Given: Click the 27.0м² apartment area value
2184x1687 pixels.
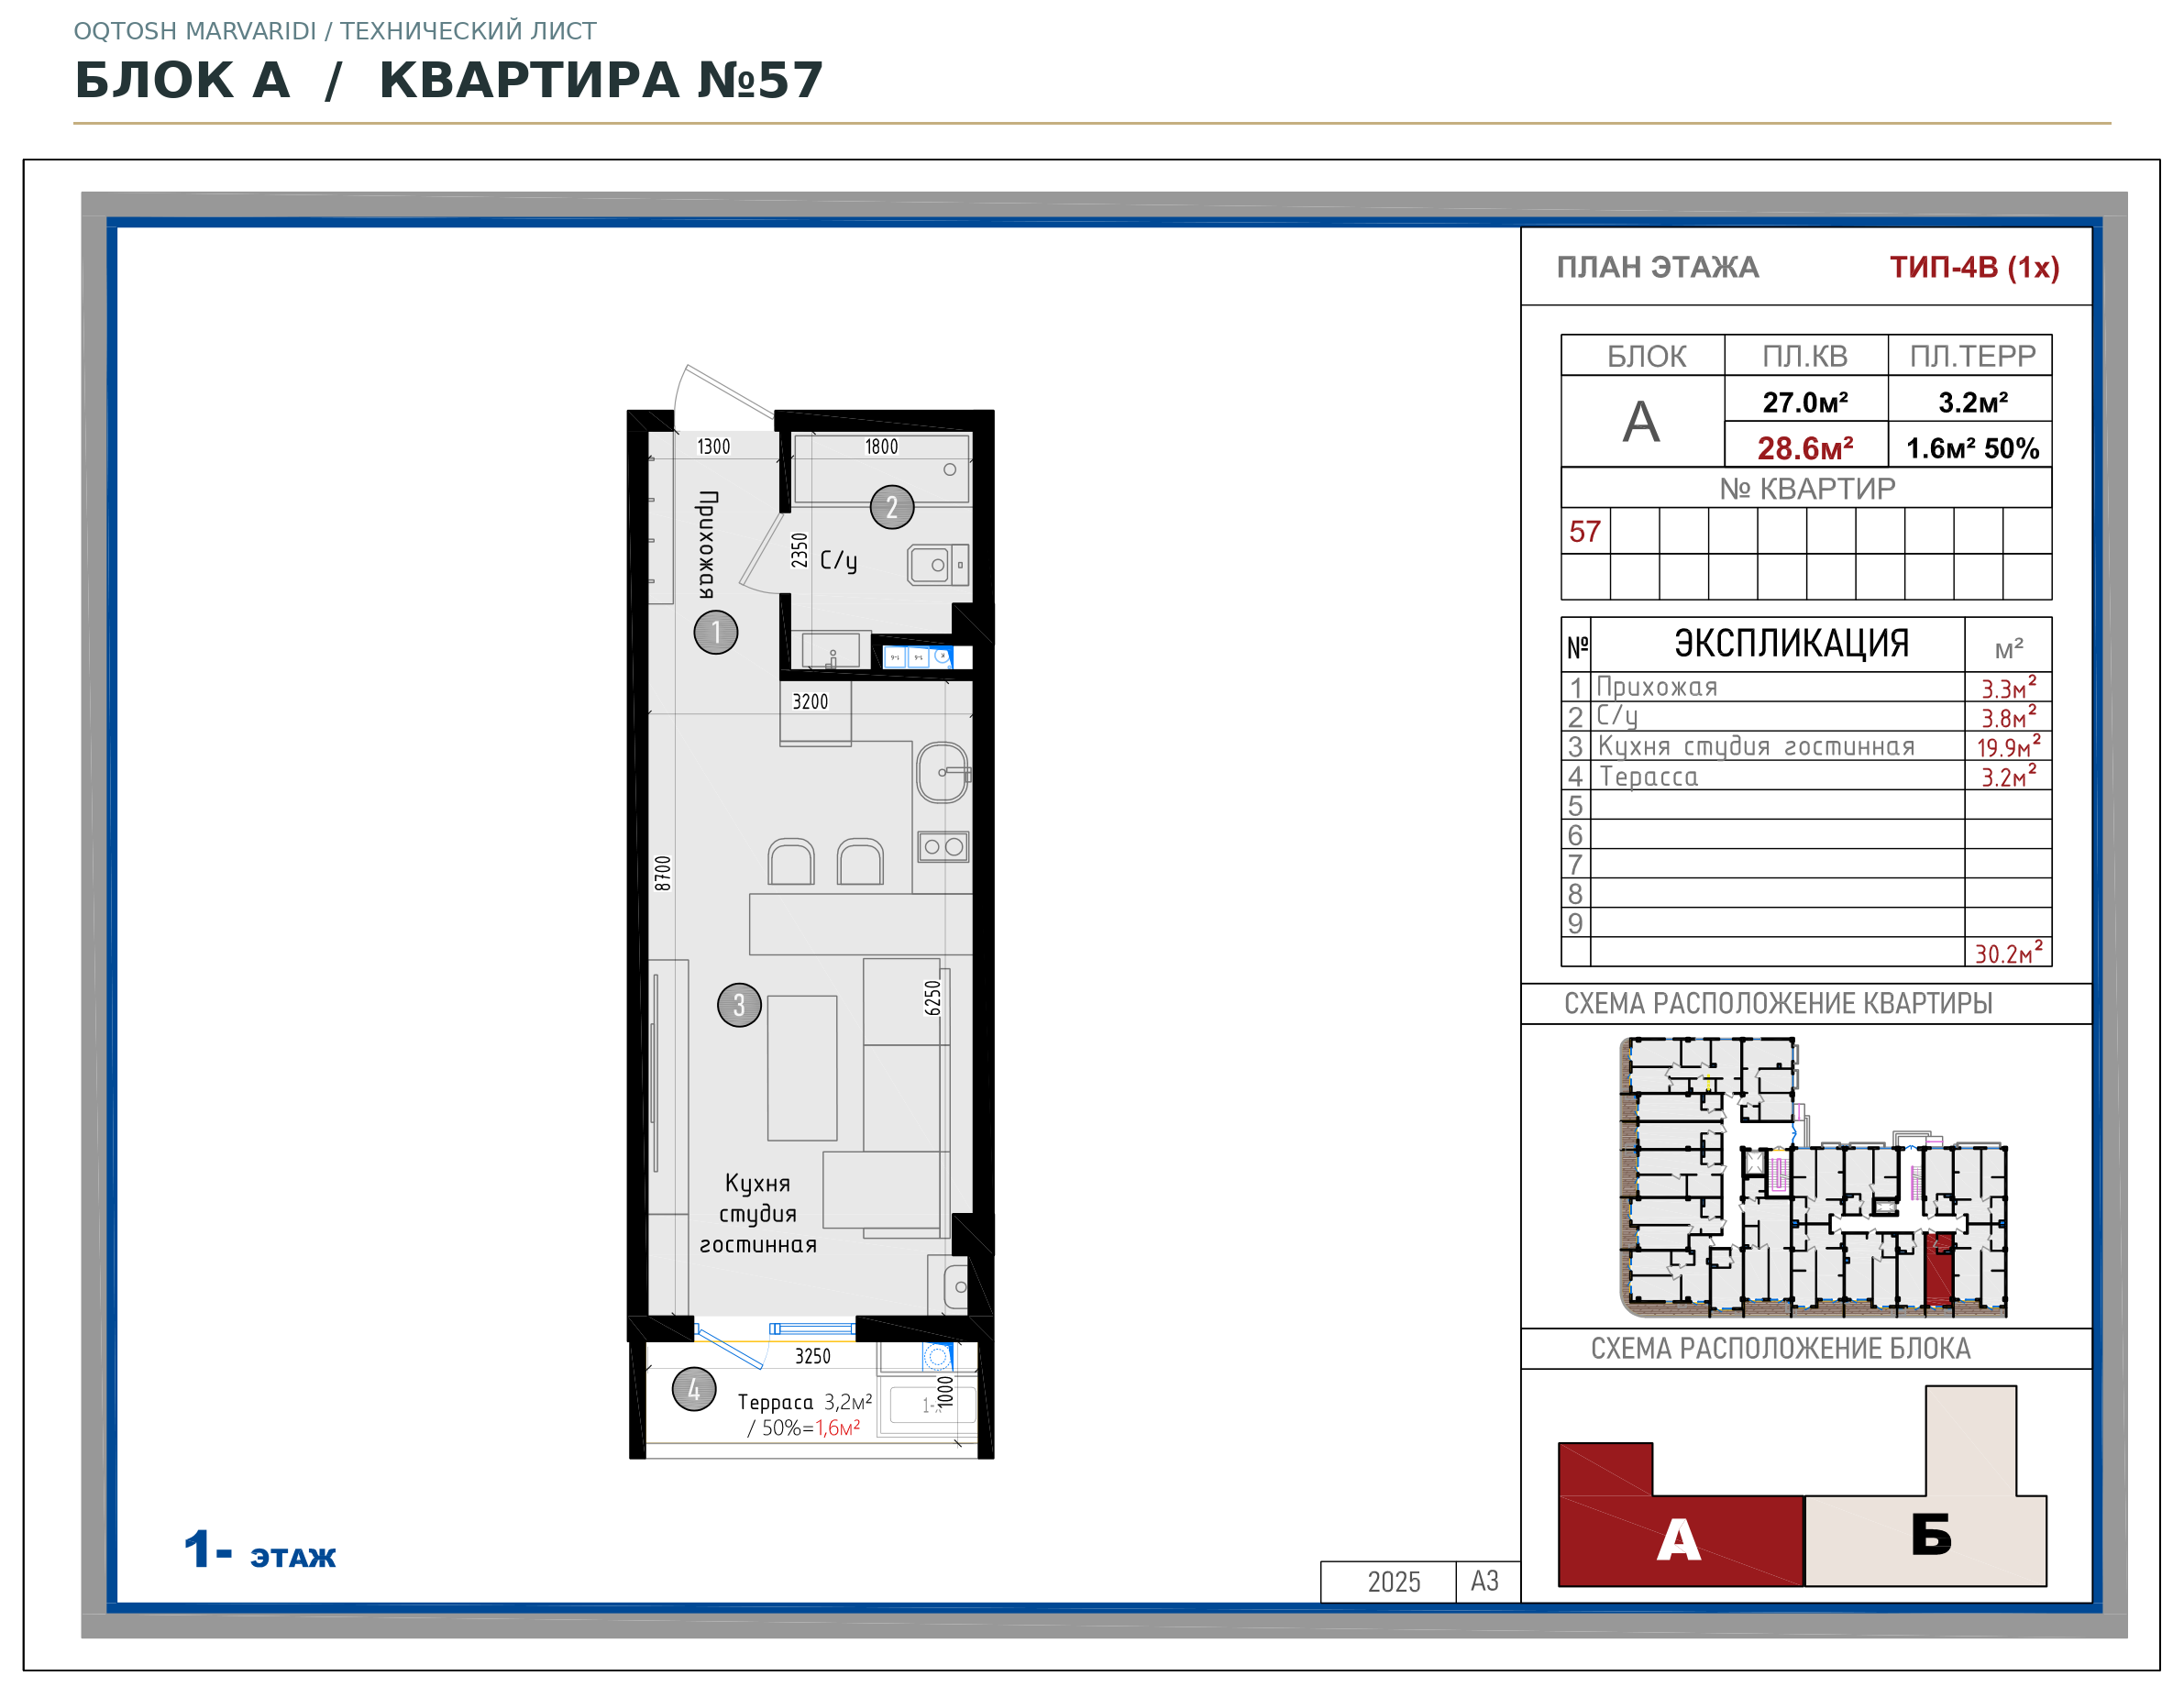Looking at the screenshot, I should [x=1806, y=402].
